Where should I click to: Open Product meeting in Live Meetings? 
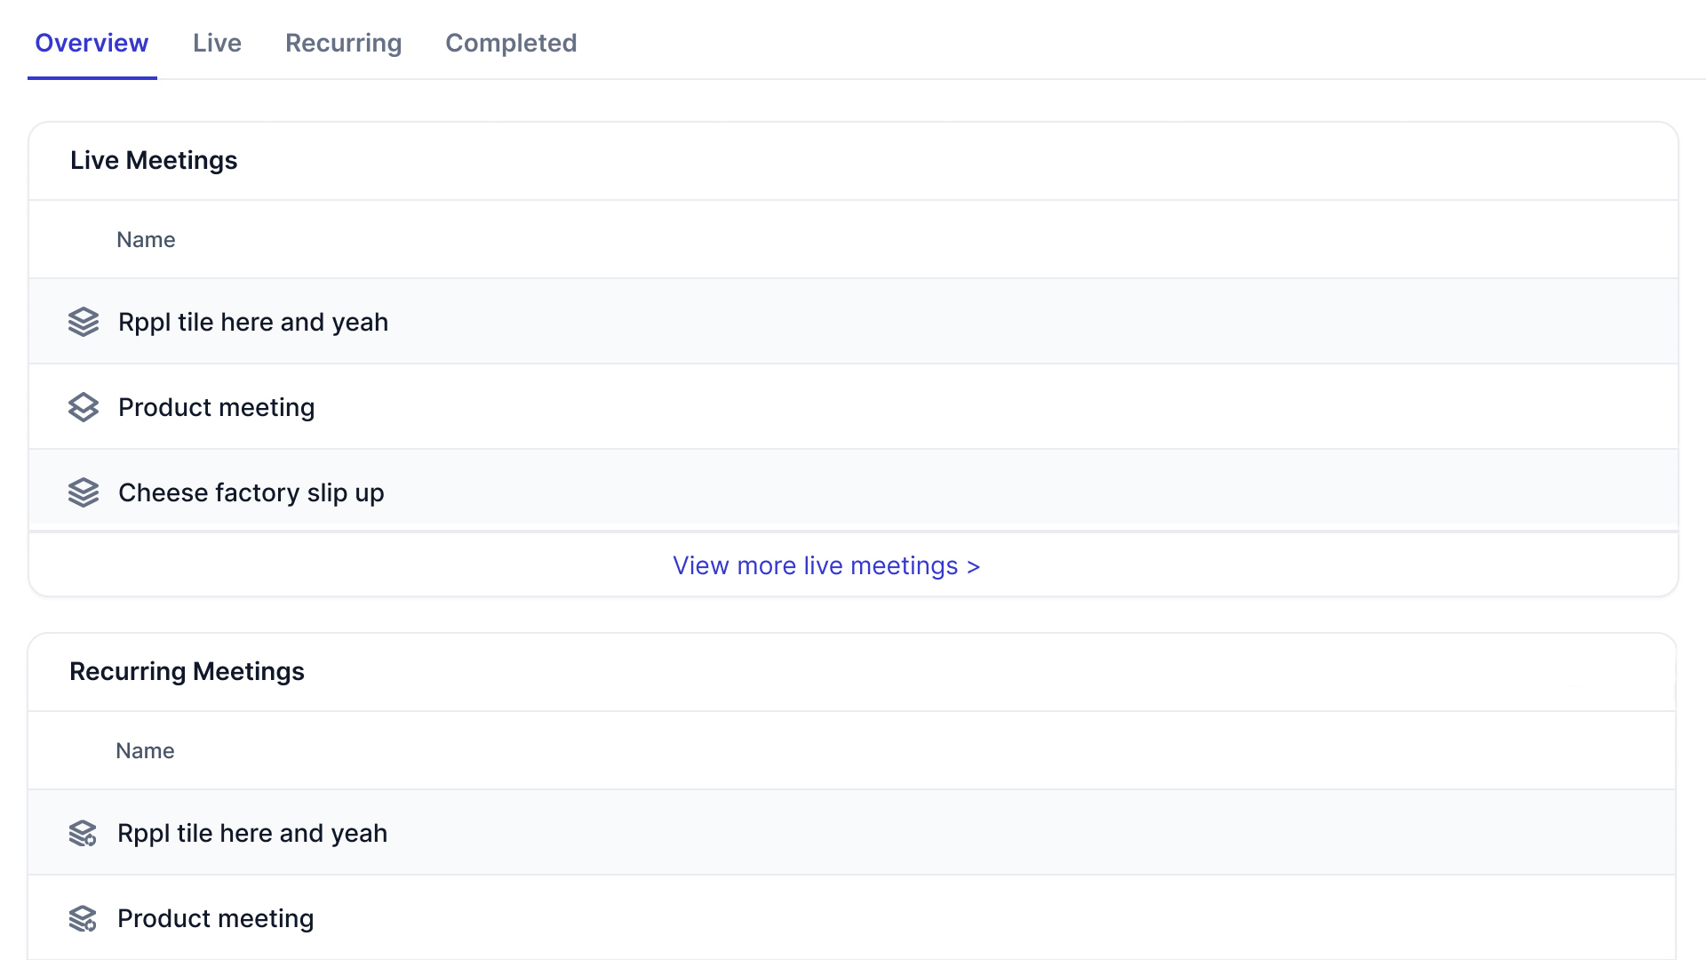click(x=216, y=407)
